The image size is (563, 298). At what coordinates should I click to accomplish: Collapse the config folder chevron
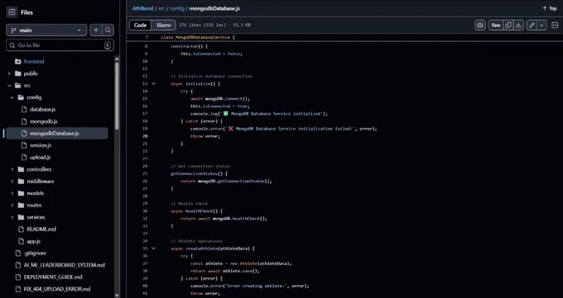pos(12,97)
